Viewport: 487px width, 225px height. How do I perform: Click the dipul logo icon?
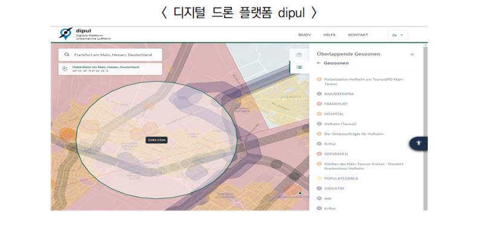point(65,33)
